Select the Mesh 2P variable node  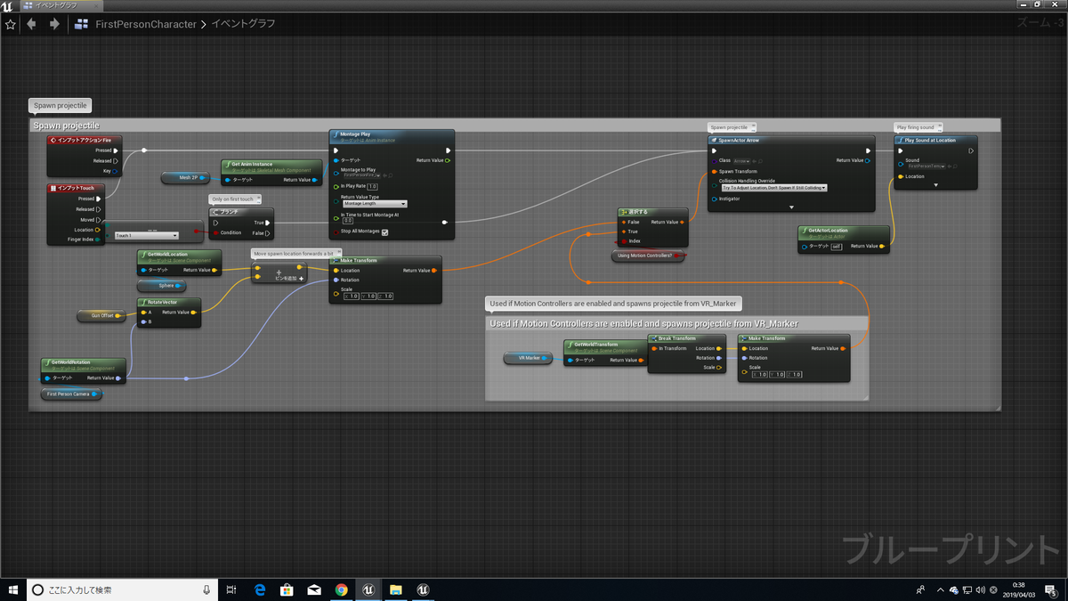click(184, 178)
